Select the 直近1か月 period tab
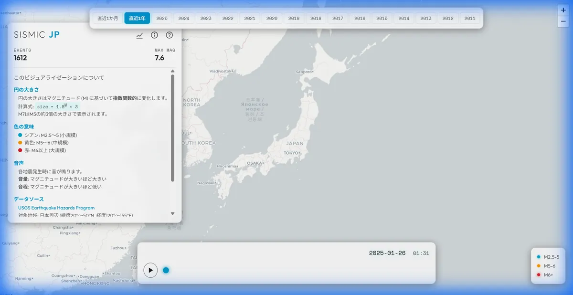573x295 pixels. (x=107, y=18)
